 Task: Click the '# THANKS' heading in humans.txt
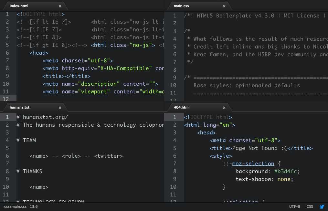click(29, 171)
